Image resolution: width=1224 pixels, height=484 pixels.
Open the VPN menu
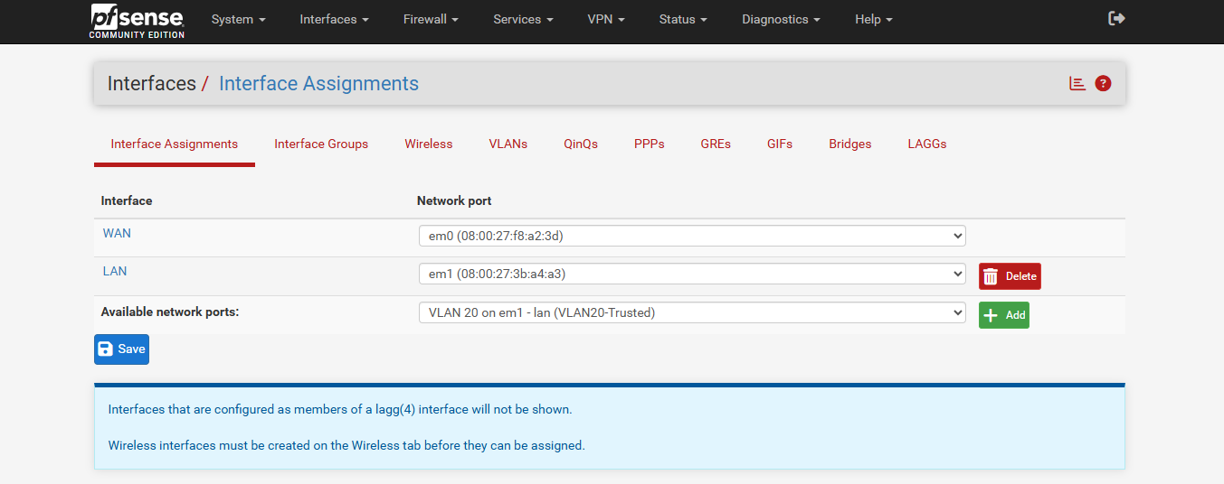[606, 19]
